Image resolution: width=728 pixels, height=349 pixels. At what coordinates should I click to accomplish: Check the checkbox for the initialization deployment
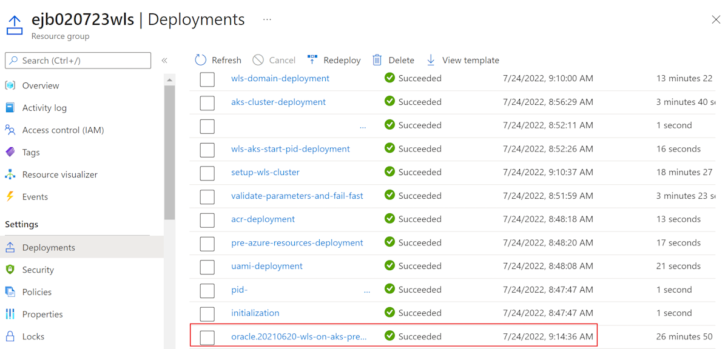pos(204,313)
